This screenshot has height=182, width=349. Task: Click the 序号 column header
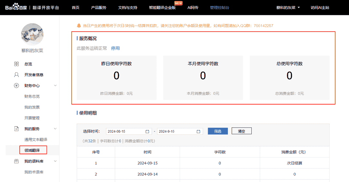(x=96, y=152)
